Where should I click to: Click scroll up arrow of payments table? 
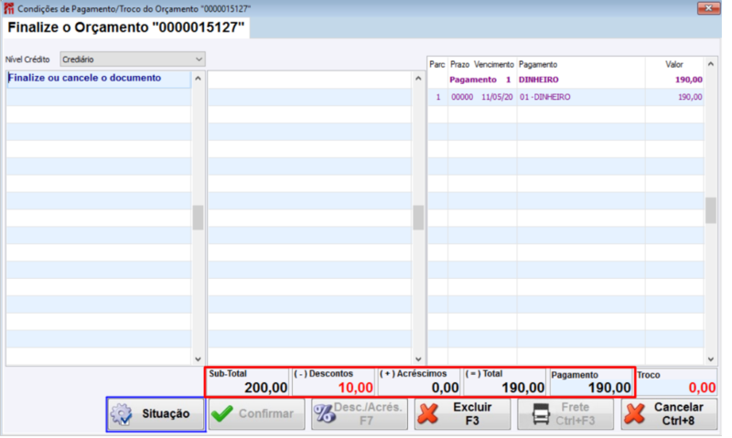tap(711, 64)
